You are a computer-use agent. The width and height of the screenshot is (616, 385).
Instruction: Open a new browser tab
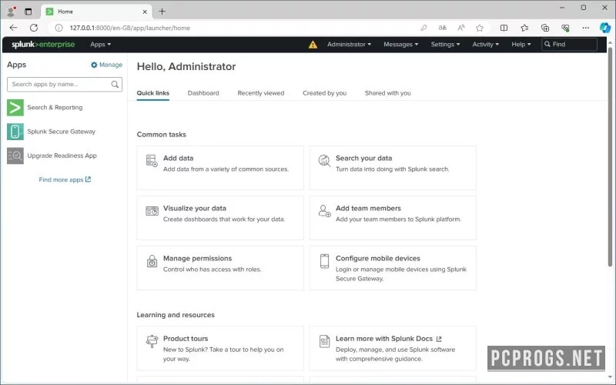pyautogui.click(x=162, y=12)
